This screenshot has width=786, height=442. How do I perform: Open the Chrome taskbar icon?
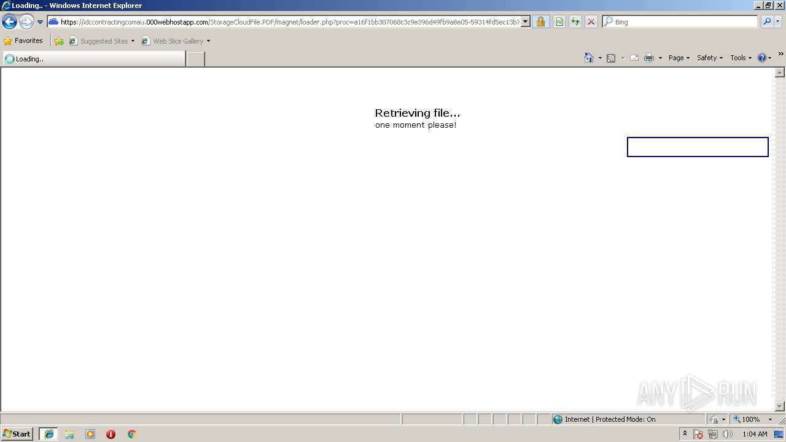(131, 434)
